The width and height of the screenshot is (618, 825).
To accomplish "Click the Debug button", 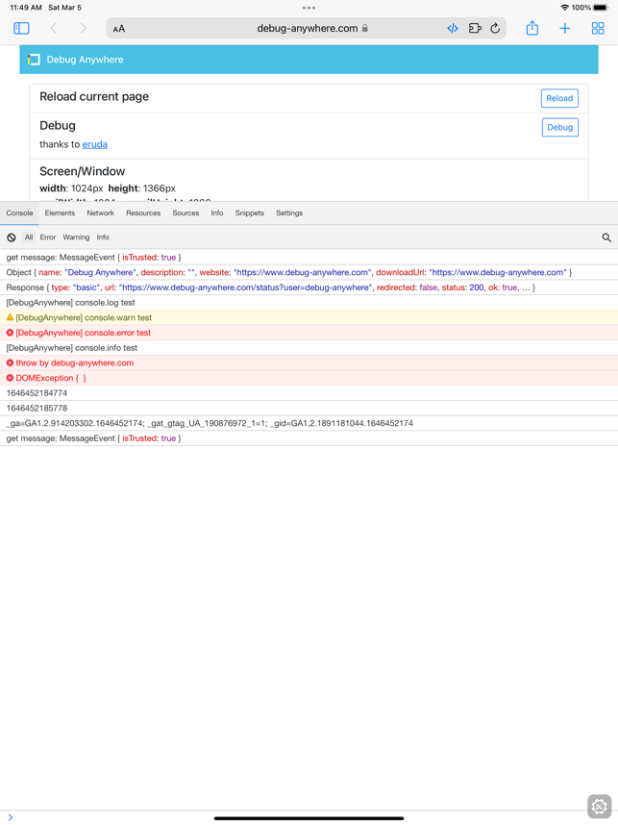I will (560, 127).
